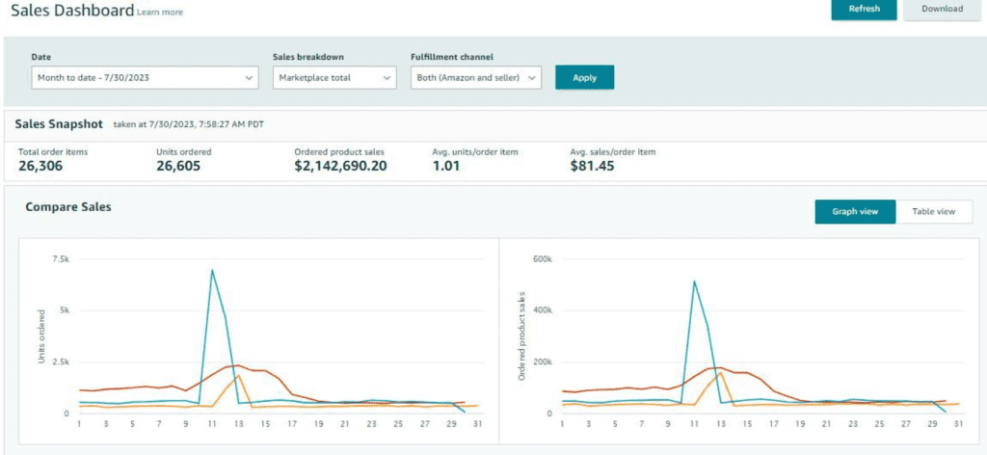
Task: Click the Avg. units/order item value 1.01
Action: [x=446, y=167]
